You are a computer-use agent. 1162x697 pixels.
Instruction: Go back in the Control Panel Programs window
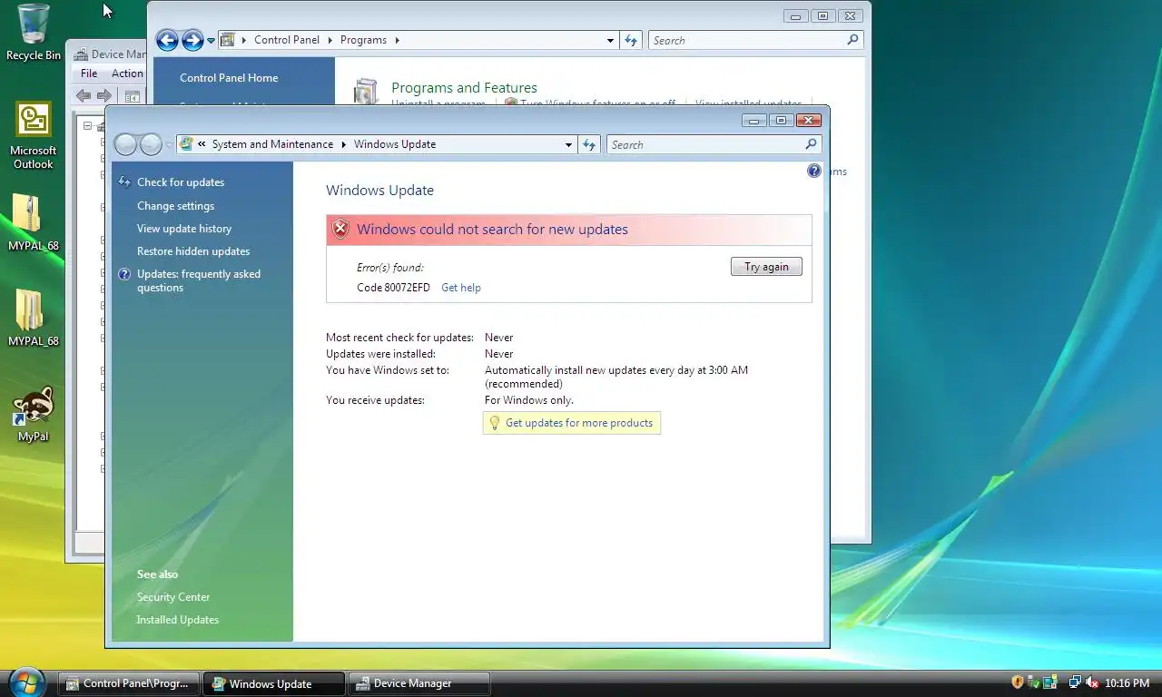(167, 40)
